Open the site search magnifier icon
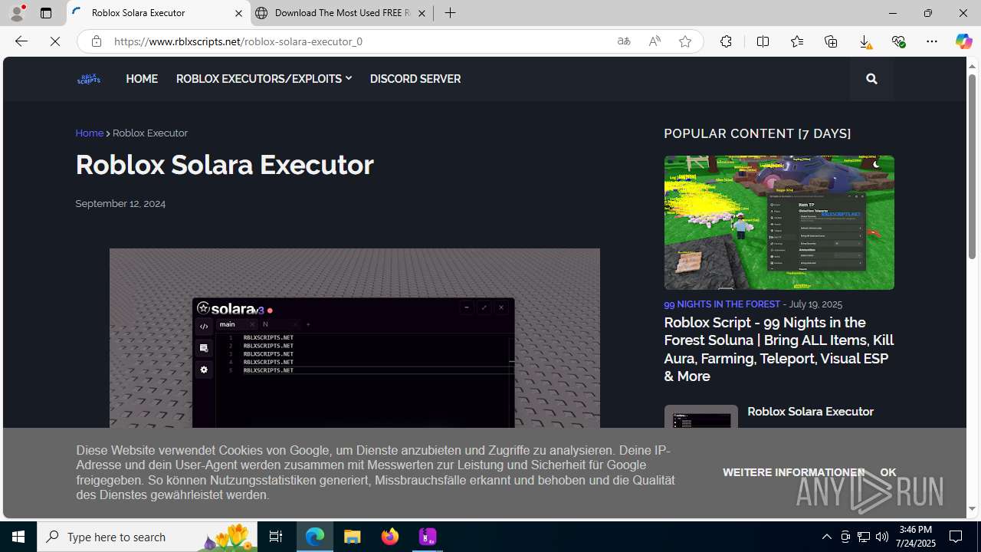Screen dimensions: 981x552 tap(871, 79)
